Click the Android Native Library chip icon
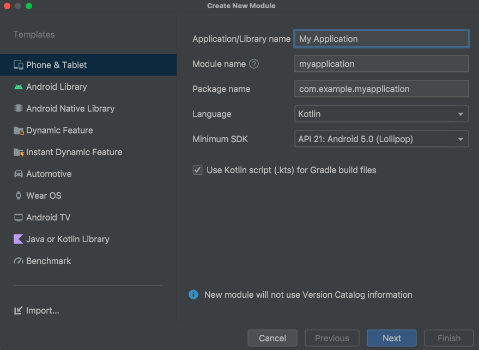 click(x=19, y=108)
